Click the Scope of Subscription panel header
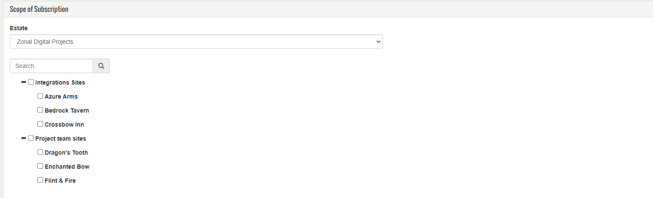This screenshot has width=653, height=198. point(39,9)
